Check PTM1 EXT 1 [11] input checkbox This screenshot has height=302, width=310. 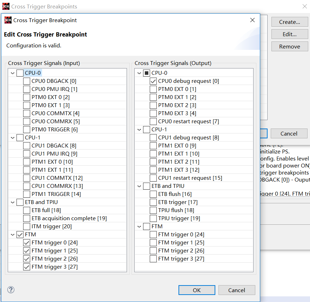[27, 170]
